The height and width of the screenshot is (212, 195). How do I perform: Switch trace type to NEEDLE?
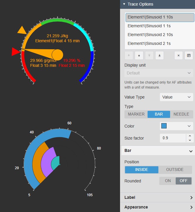tap(181, 114)
